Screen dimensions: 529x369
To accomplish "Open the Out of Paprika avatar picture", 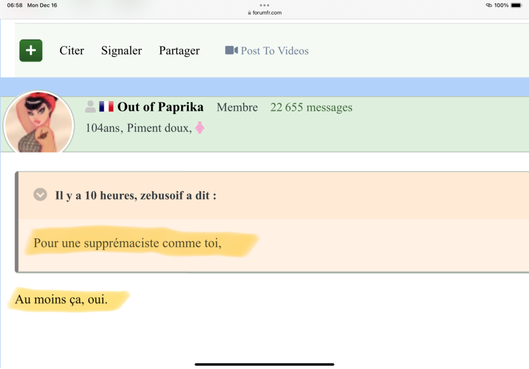I will tap(39, 123).
